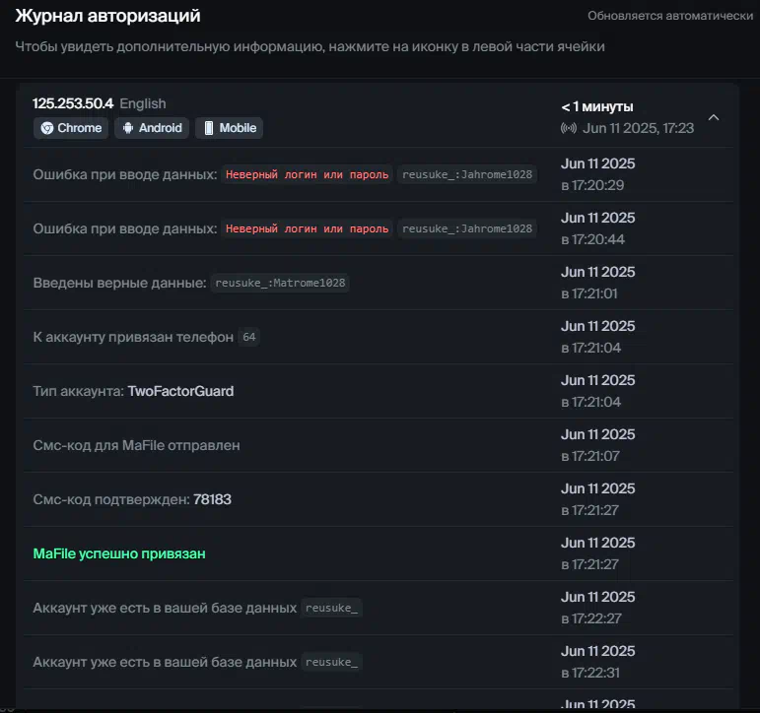Select the IP address 125.253.50.4
Image resolution: width=760 pixels, height=713 pixels.
73,103
